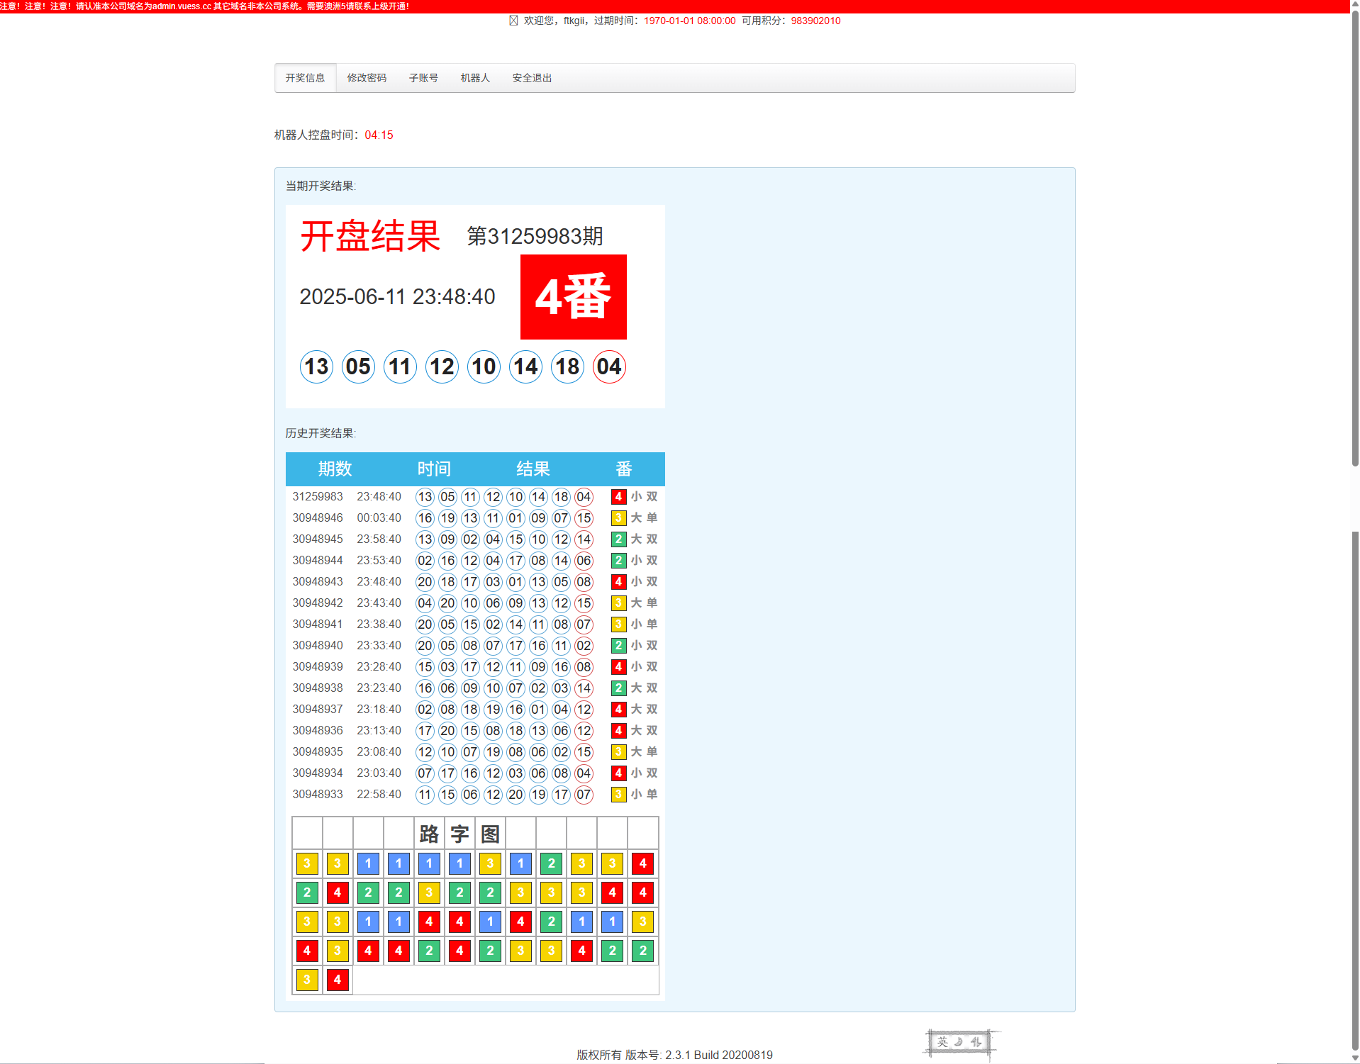Screen dimensions: 1360x1064
Task: Click the large 18 ball in current result
Action: pos(567,367)
